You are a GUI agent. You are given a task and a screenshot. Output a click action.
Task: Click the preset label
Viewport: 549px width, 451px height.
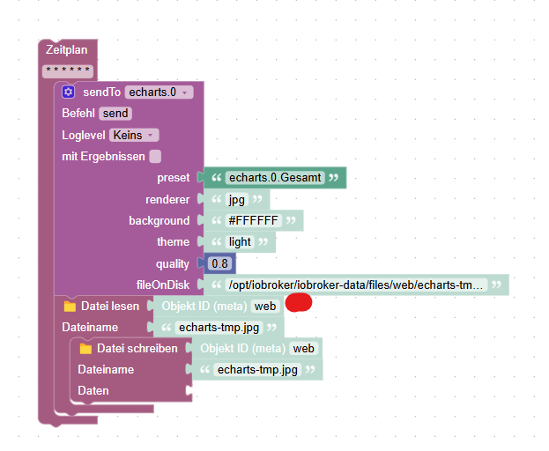tap(174, 178)
